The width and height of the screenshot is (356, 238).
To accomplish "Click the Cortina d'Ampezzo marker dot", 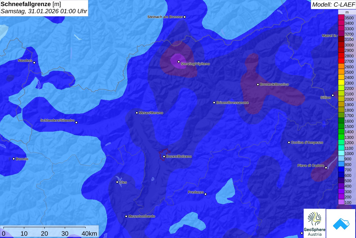I will pos(289,143).
